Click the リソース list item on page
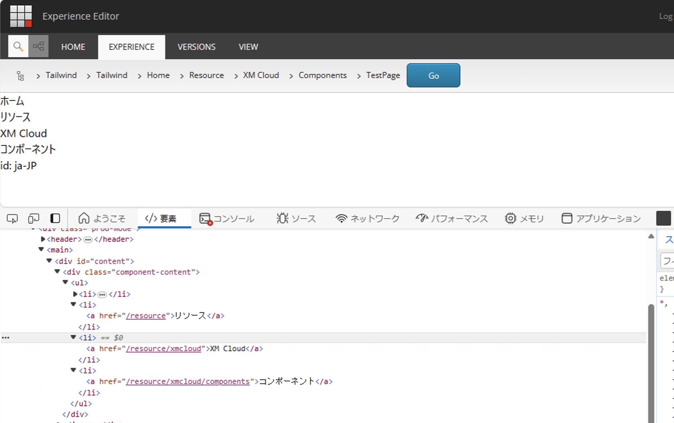Screen dimensions: 674x423 click(15, 117)
